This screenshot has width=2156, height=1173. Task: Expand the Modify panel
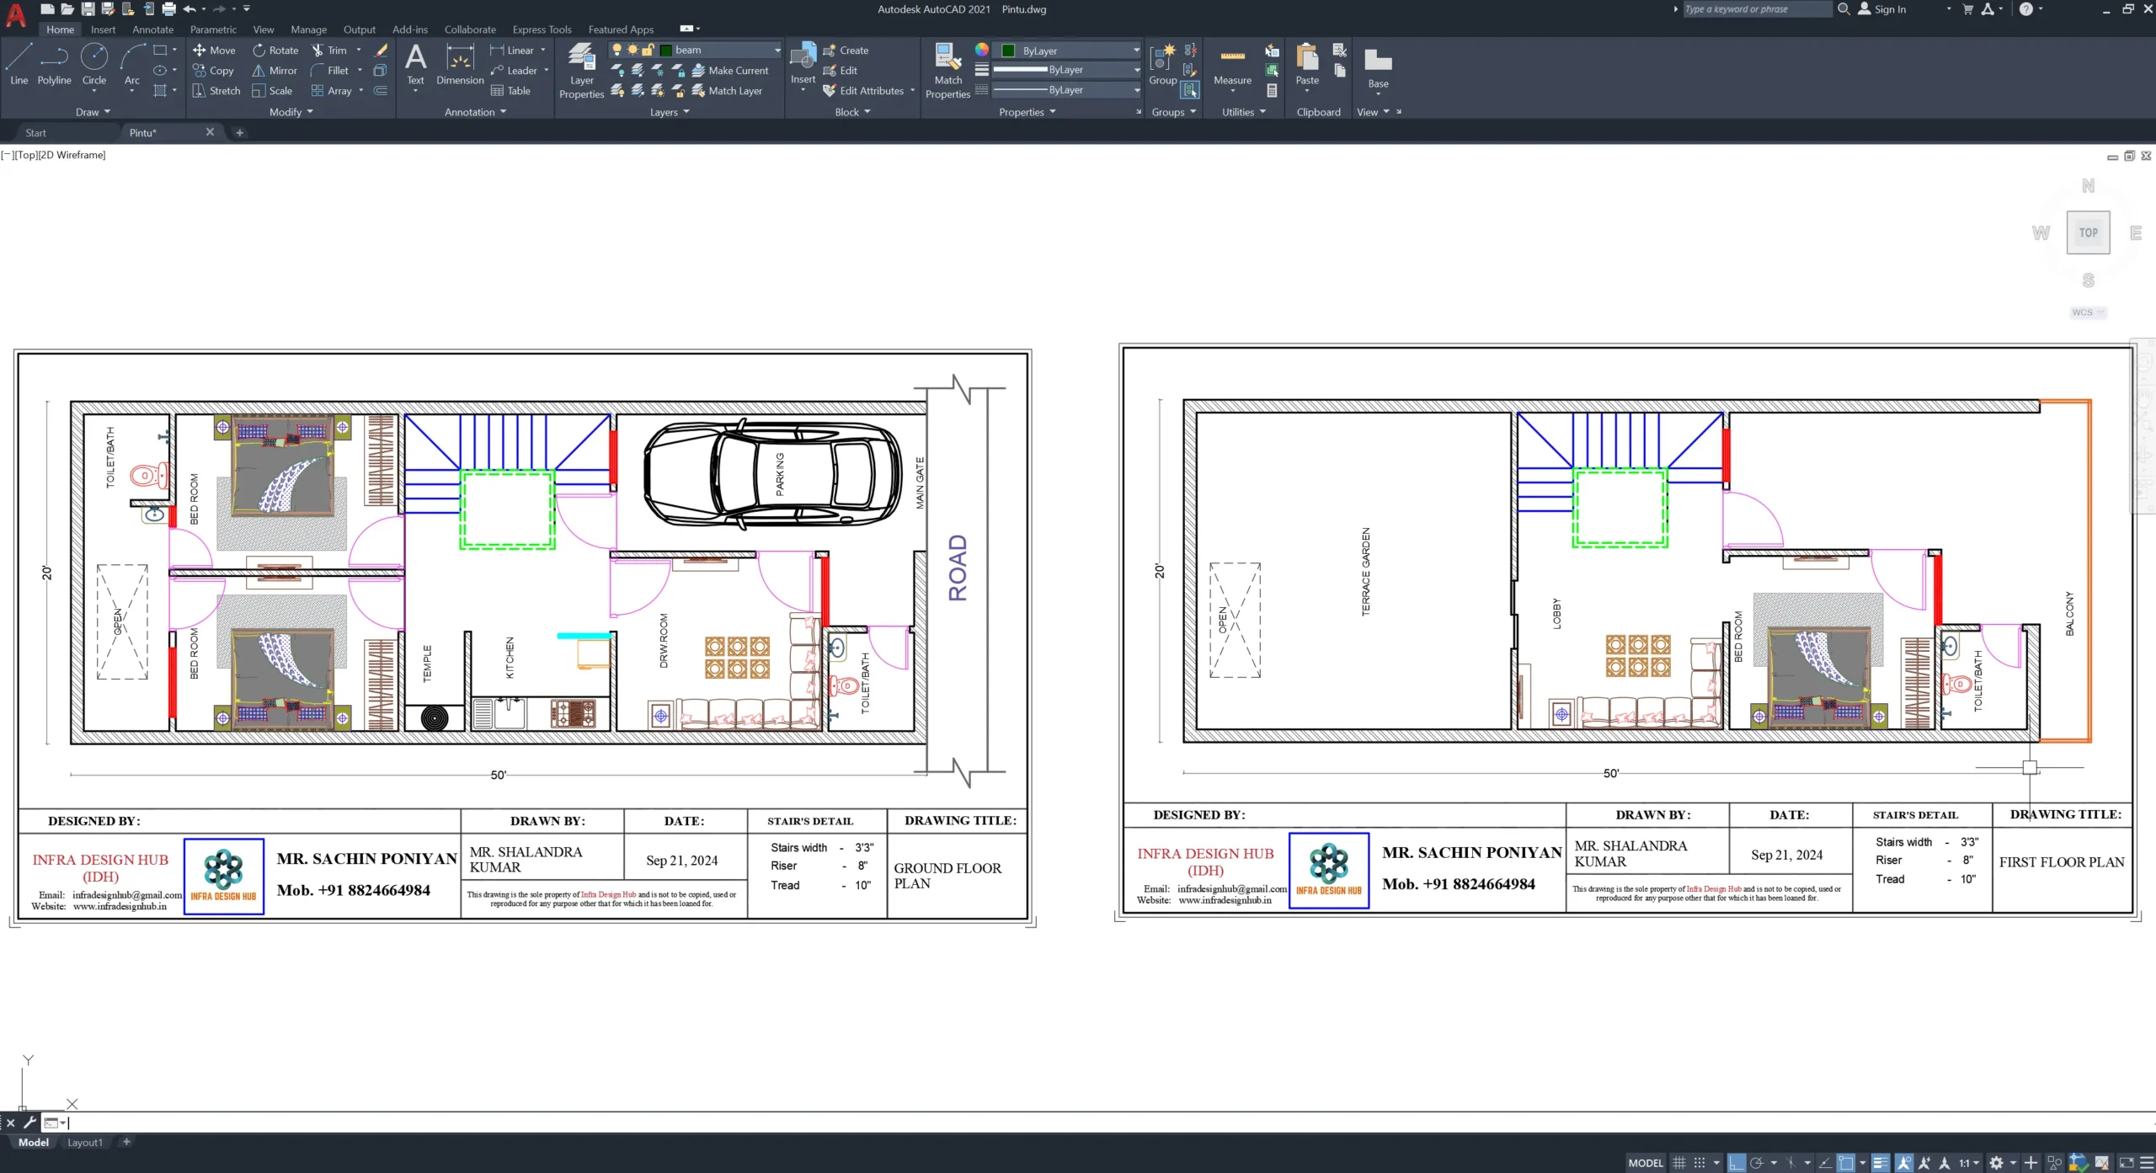(291, 112)
